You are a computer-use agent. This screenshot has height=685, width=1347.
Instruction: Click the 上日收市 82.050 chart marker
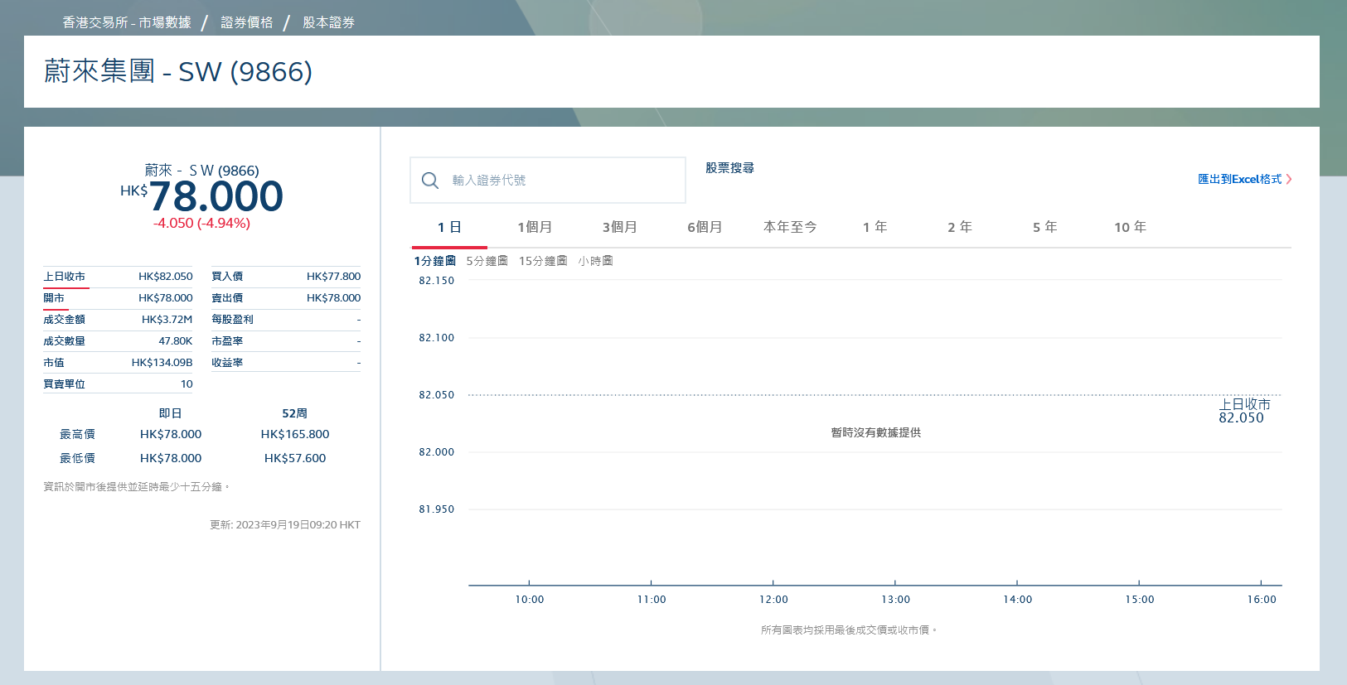[x=1244, y=411]
